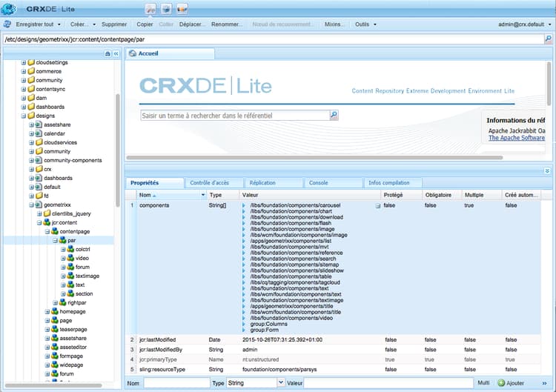Collapse the properties panel chevron icon
This screenshot has width=556, height=392.
[547, 171]
